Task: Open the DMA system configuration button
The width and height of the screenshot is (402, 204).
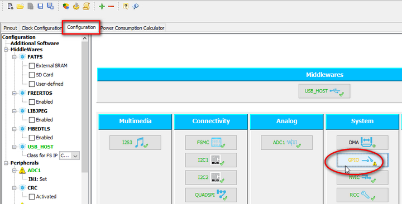Action: 362,143
